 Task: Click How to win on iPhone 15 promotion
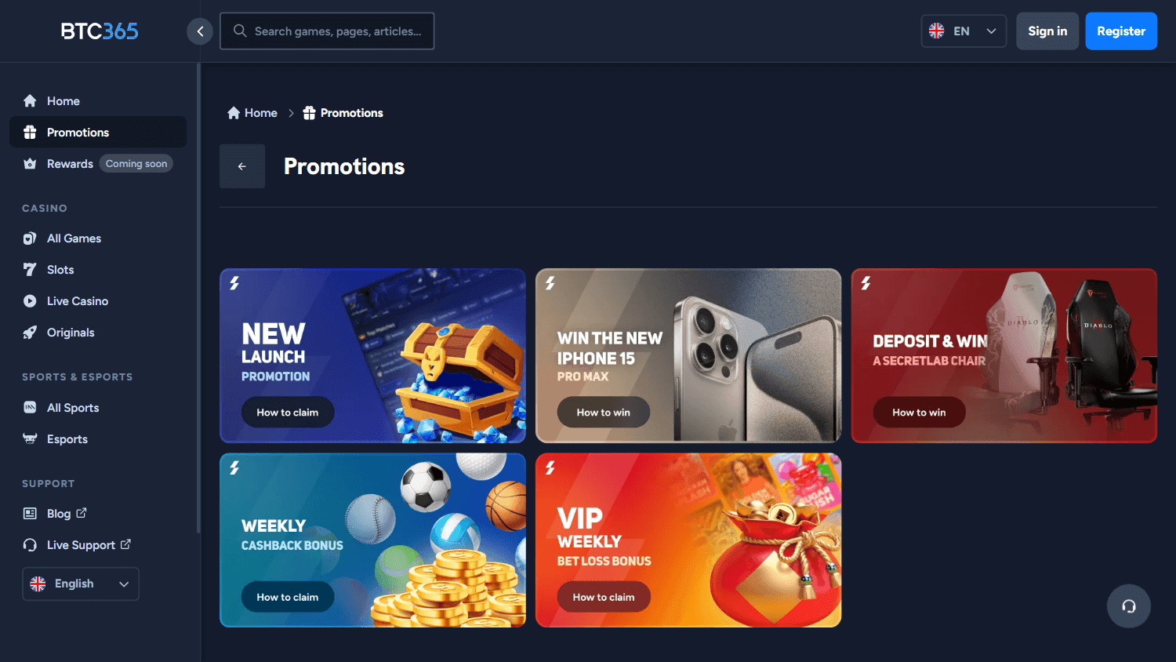pos(604,412)
